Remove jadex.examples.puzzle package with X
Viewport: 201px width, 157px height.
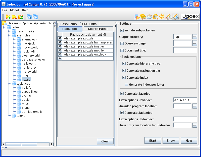coord(60,38)
